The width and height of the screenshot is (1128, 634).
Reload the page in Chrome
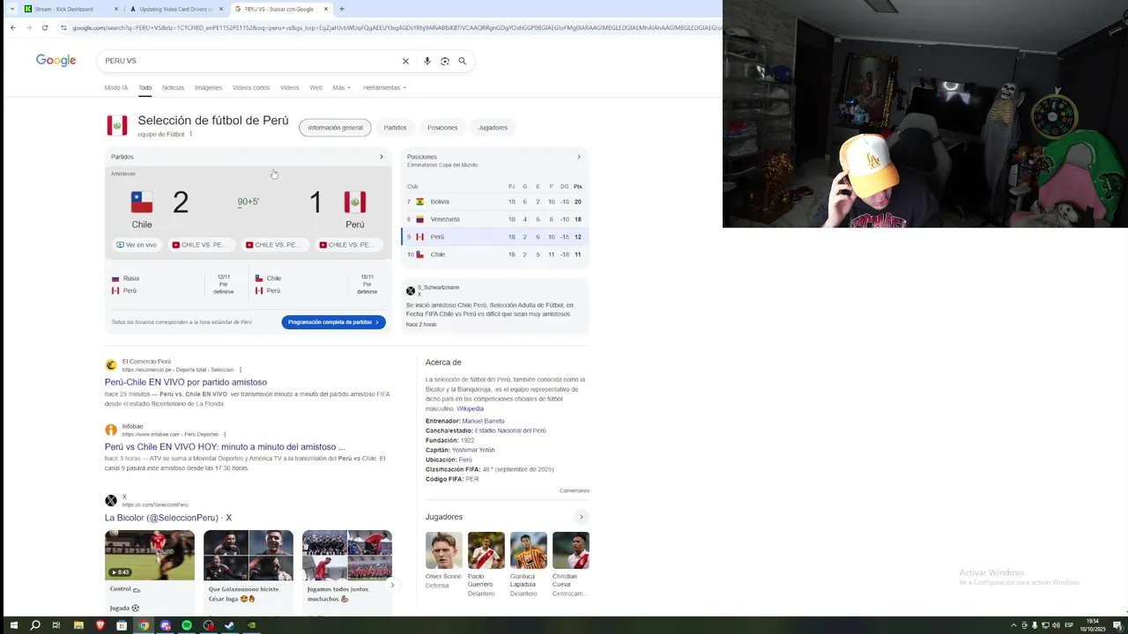(x=45, y=27)
